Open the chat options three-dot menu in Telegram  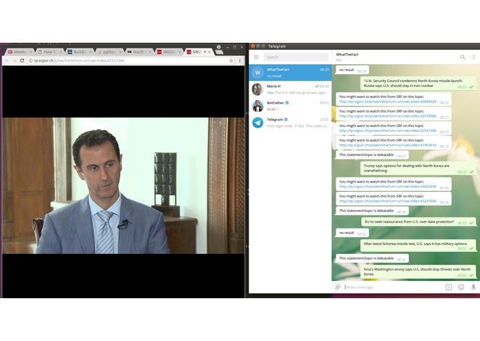coord(474,57)
